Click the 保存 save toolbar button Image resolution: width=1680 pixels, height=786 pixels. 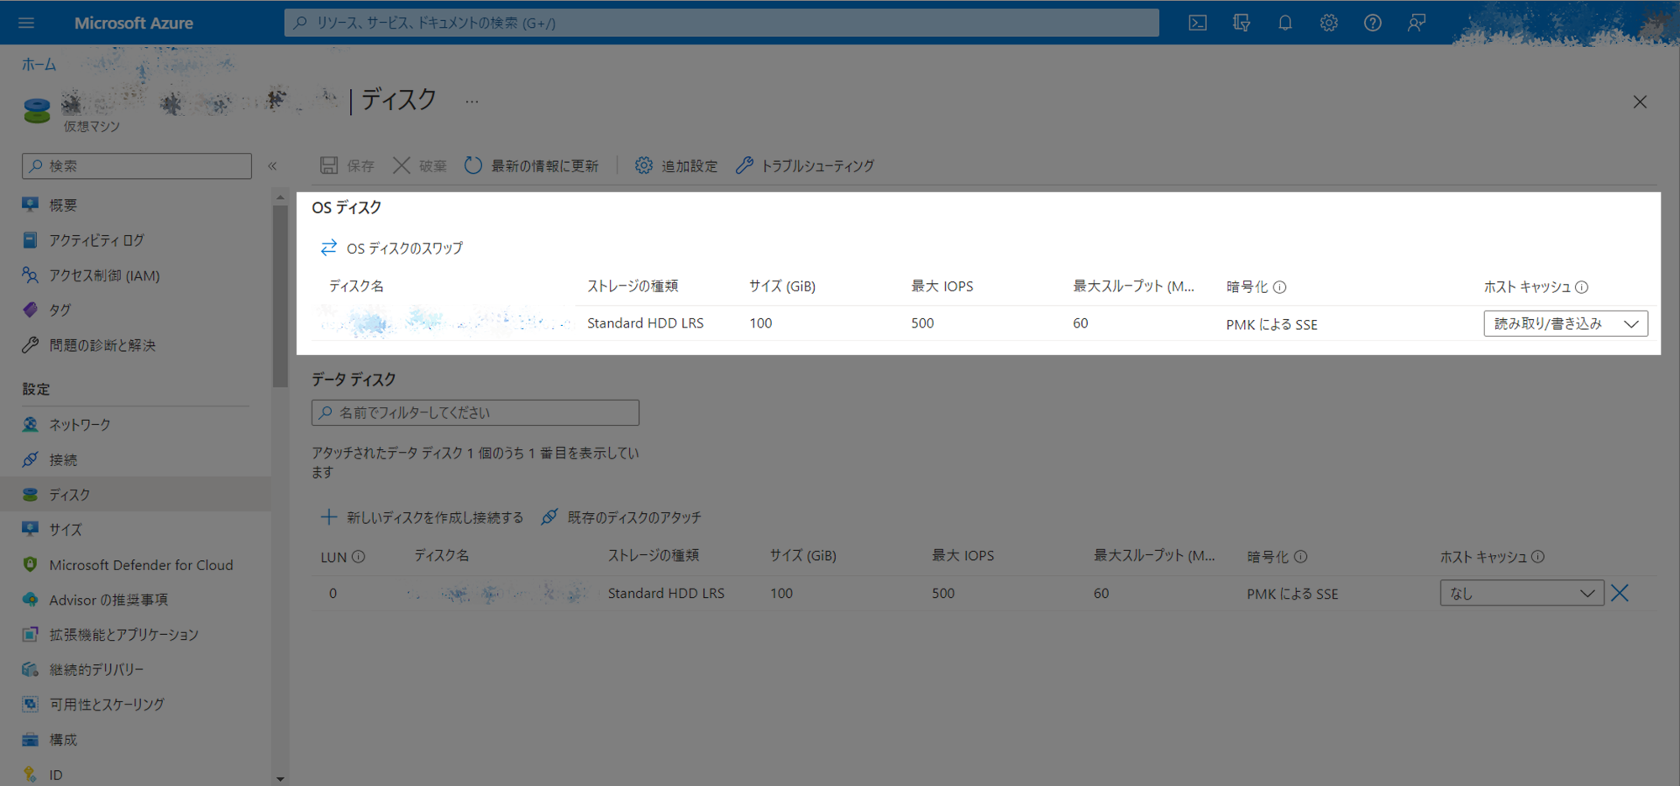tap(347, 165)
